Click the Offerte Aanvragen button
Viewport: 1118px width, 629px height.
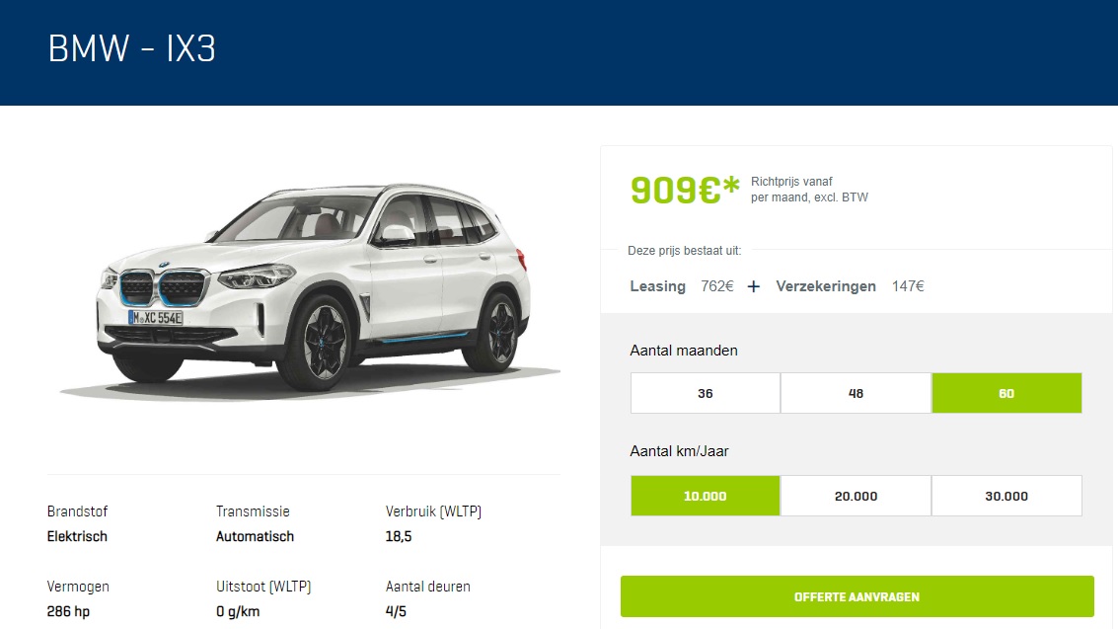pyautogui.click(x=857, y=596)
